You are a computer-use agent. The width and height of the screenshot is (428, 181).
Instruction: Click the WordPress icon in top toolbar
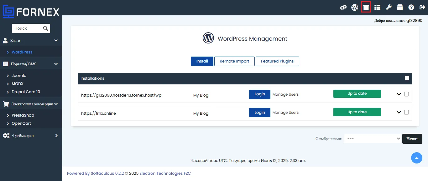point(355,8)
